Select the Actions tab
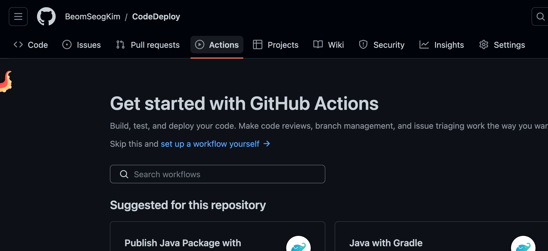Screen dimensions: 548x251 click(x=217, y=45)
